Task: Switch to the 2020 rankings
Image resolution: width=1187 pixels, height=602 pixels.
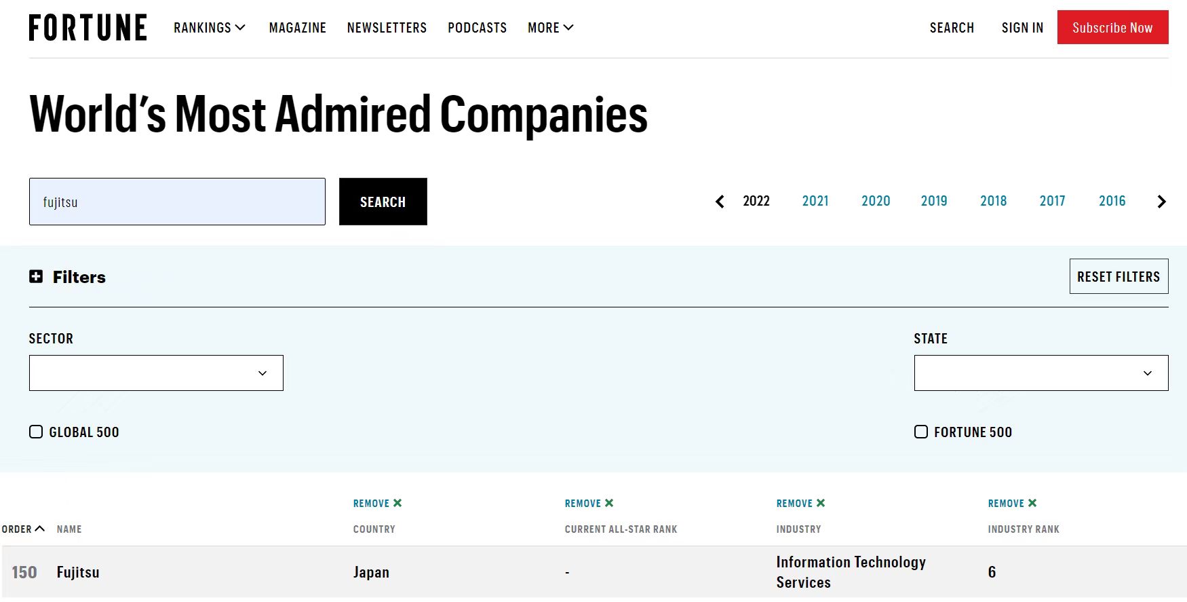Action: (x=876, y=201)
